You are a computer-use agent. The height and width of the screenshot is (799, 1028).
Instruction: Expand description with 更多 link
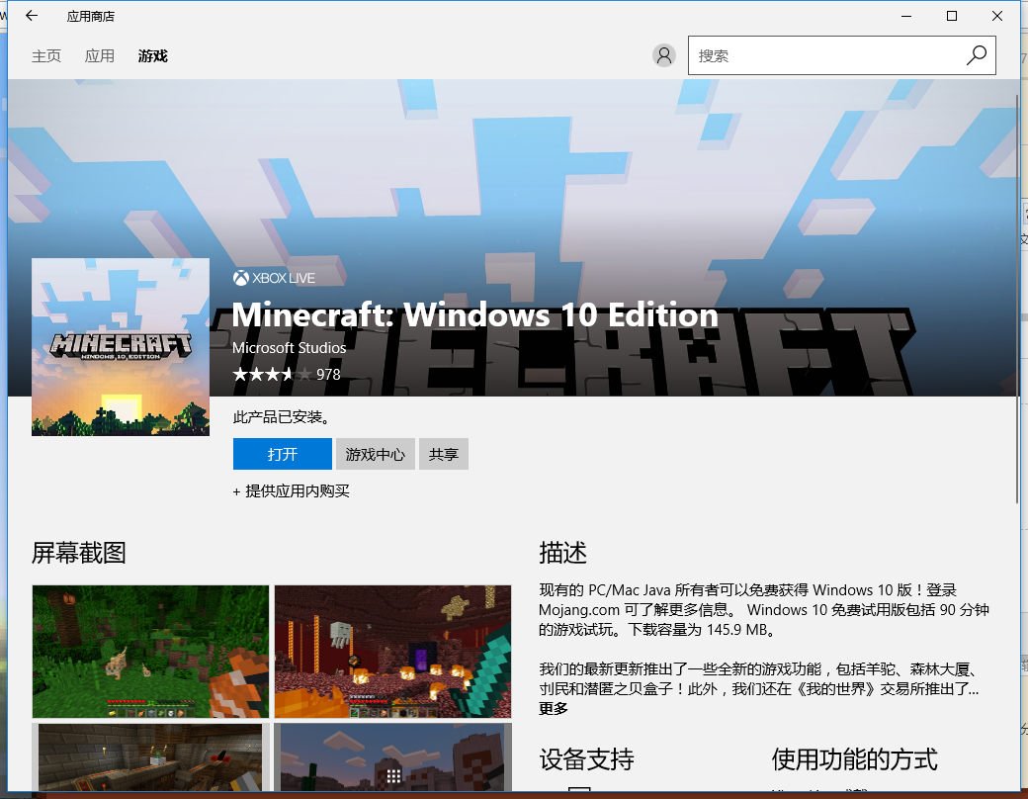[x=553, y=709]
